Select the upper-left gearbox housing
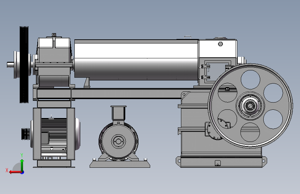 [54, 62]
